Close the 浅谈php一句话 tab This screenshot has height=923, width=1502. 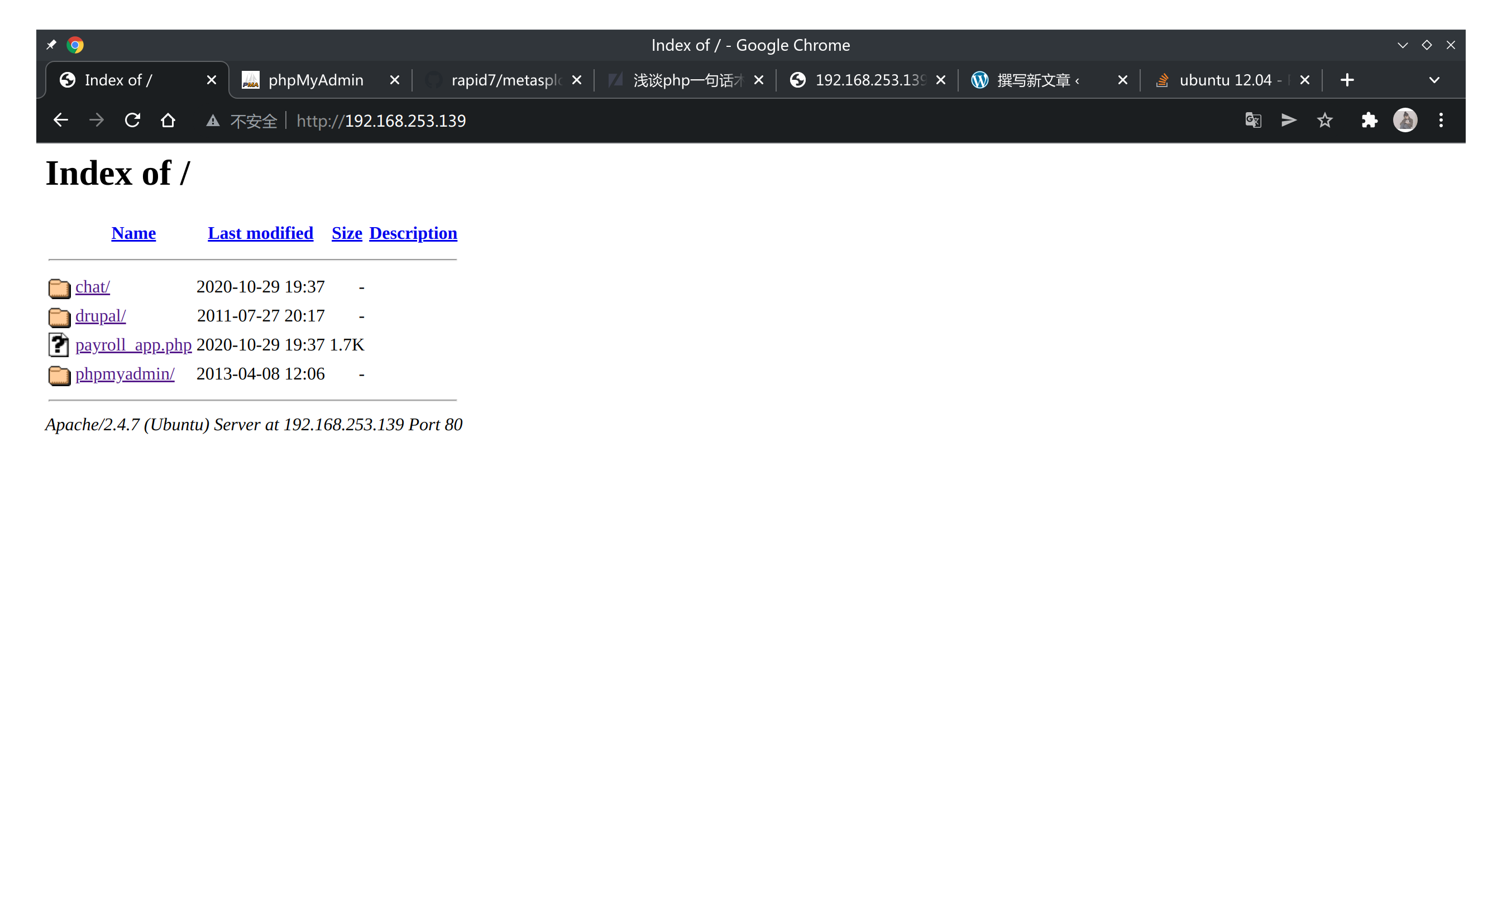pos(759,80)
